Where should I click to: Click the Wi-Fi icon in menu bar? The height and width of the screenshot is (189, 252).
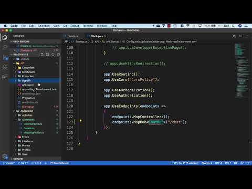(x=188, y=26)
